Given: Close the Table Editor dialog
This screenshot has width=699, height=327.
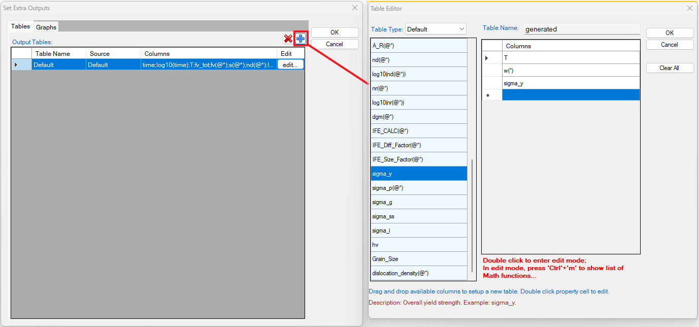Looking at the screenshot, I should click(689, 8).
